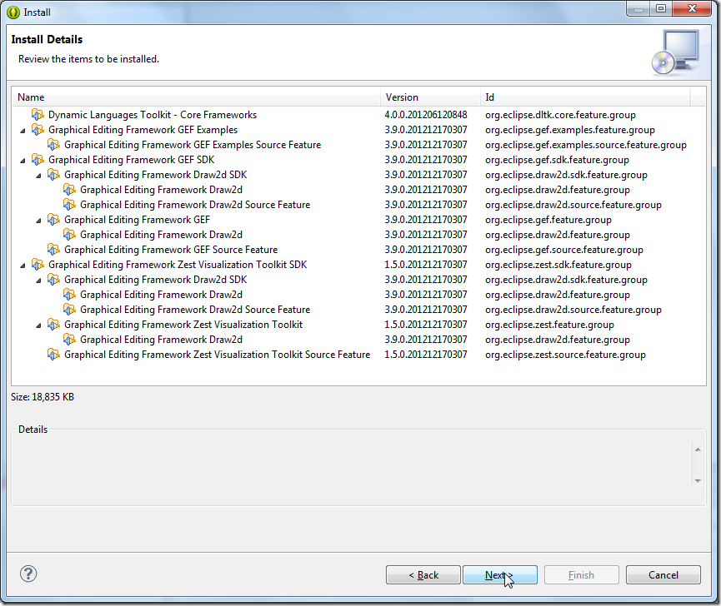Select "Dynamic Languages Toolkit - Core Frameworks" row

coord(153,115)
